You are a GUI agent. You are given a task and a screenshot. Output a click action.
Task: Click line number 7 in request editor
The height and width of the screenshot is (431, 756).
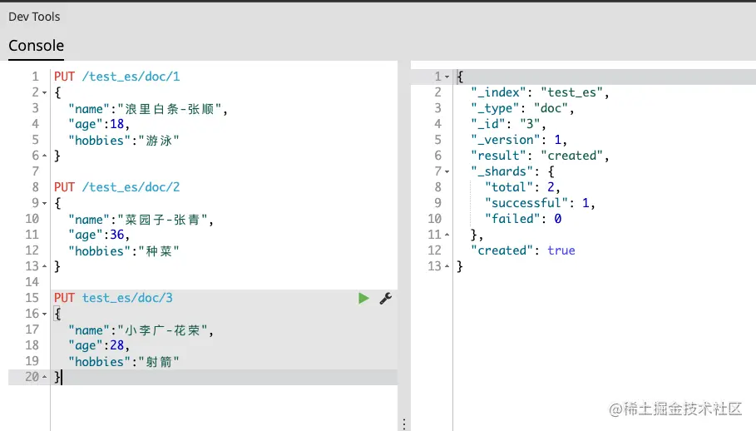click(x=36, y=171)
